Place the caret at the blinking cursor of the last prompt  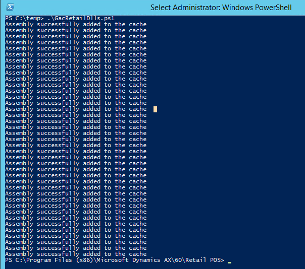(229, 261)
